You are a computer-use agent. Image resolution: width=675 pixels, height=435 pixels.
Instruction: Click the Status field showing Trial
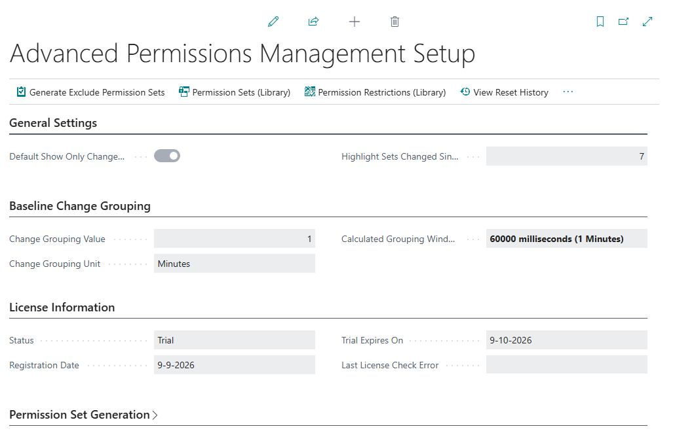[x=235, y=340]
